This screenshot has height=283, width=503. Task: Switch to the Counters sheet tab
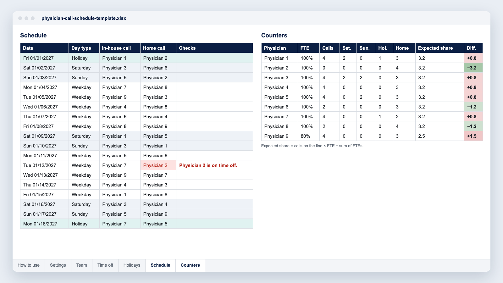coord(190,265)
